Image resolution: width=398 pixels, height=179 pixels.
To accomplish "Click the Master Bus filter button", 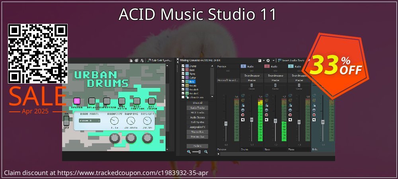I will click(x=197, y=132).
